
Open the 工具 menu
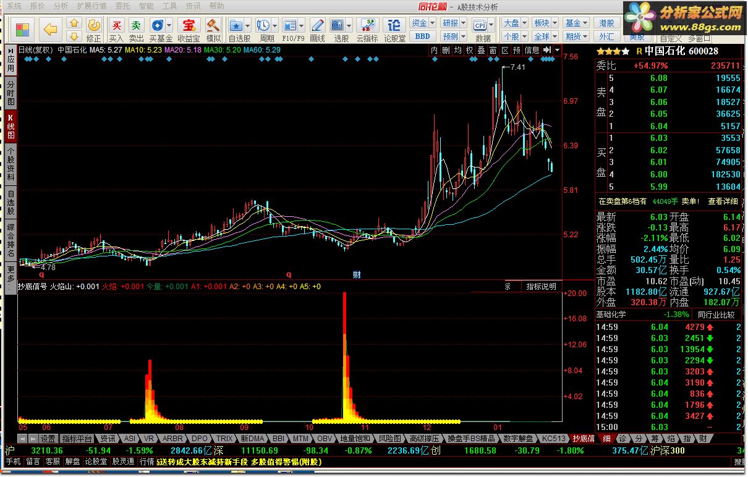click(169, 6)
